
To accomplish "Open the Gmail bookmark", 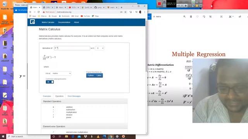I will [75, 16].
